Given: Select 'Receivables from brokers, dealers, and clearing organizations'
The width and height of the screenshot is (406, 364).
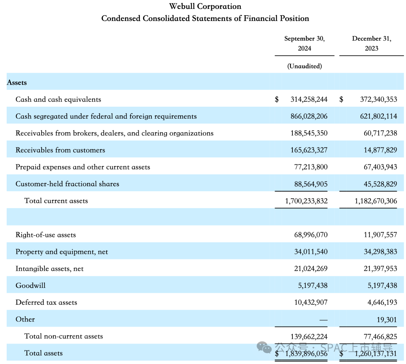Looking at the screenshot, I should [x=115, y=133].
